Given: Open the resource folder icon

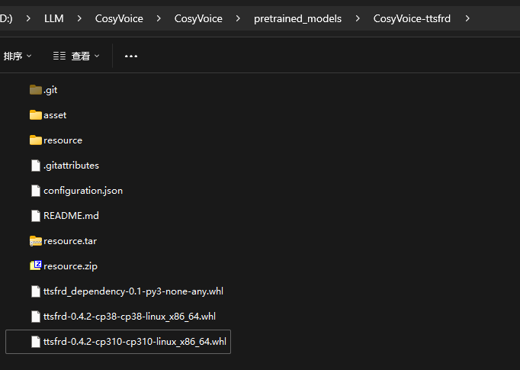Looking at the screenshot, I should tap(36, 140).
